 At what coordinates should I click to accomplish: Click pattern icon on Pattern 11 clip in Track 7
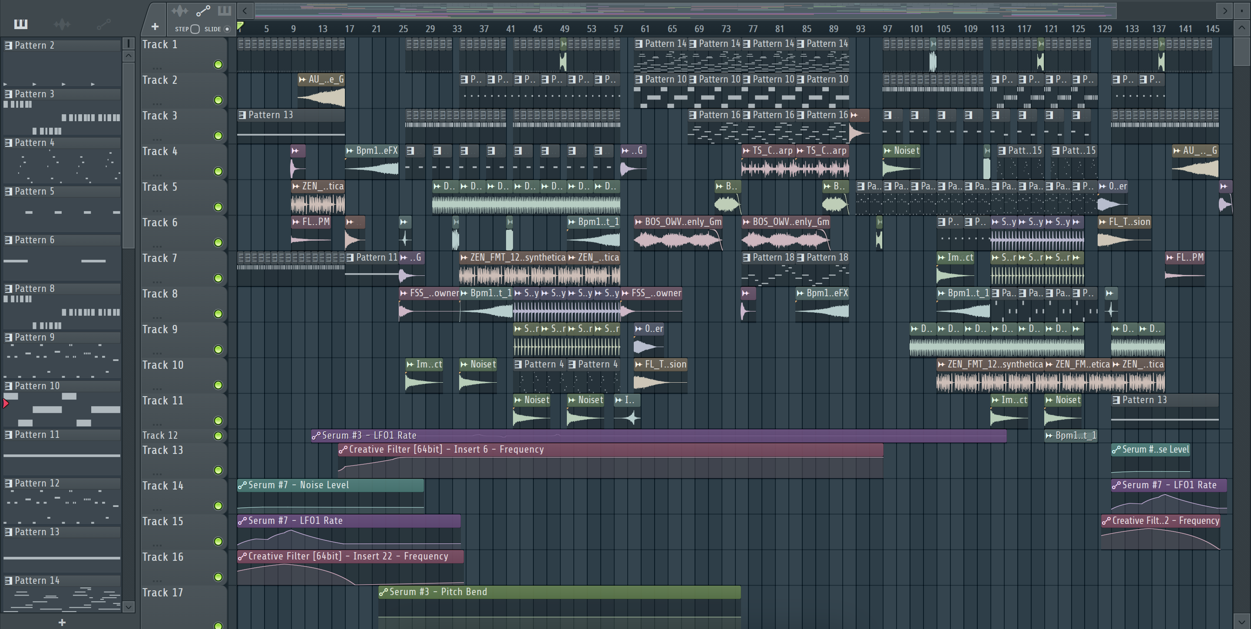350,258
